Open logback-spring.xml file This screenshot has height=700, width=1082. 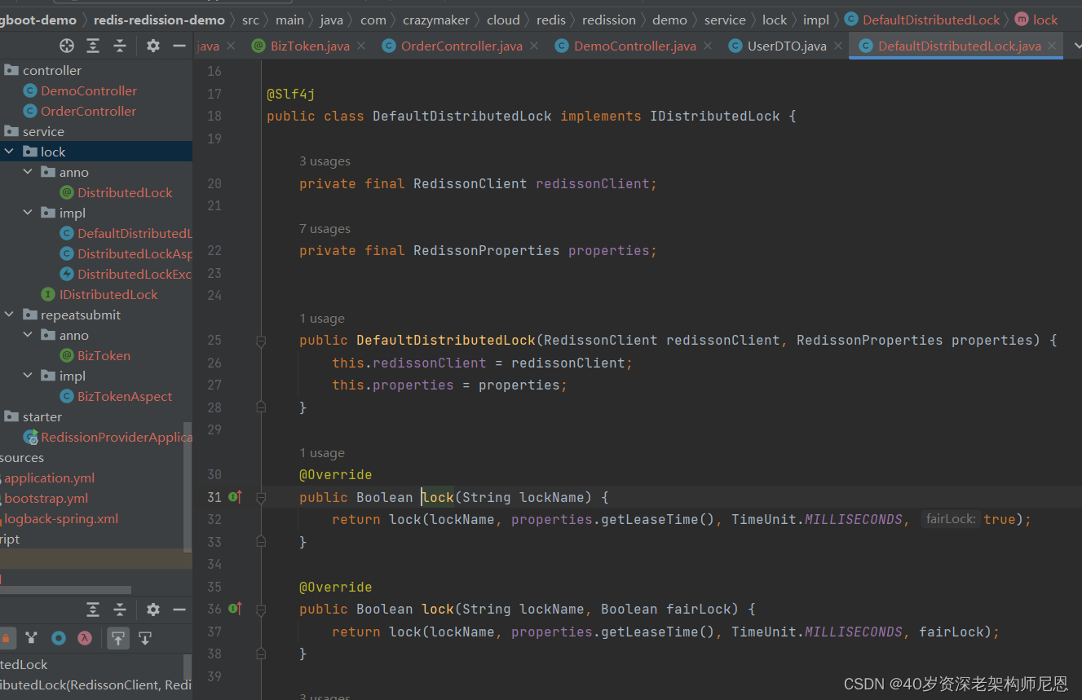pos(61,518)
